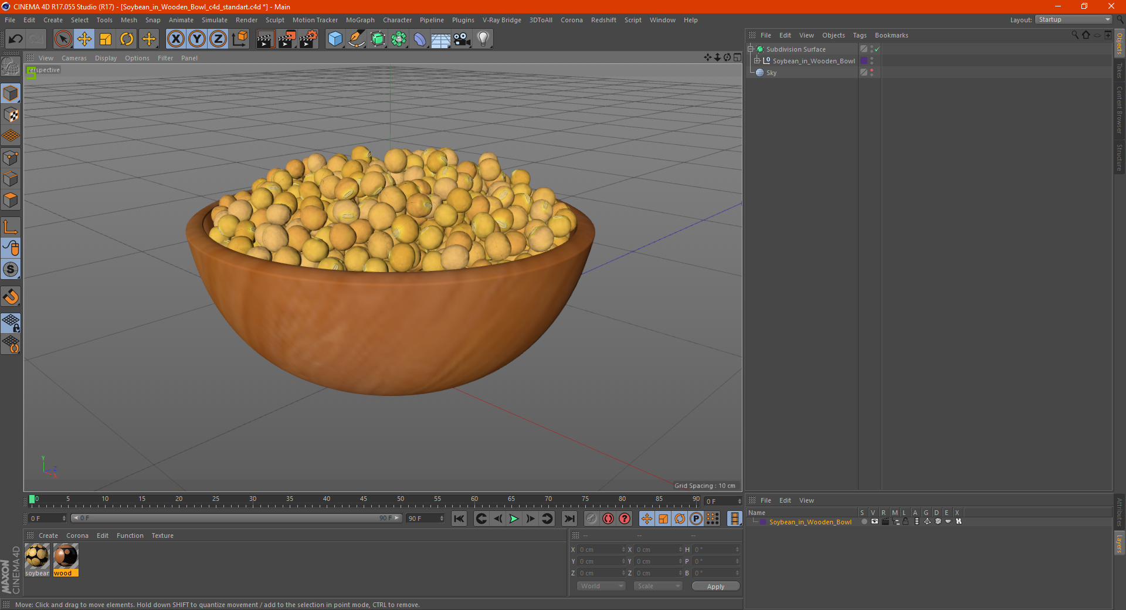
Task: Activate the Move tool in top toolbar
Action: pos(84,39)
